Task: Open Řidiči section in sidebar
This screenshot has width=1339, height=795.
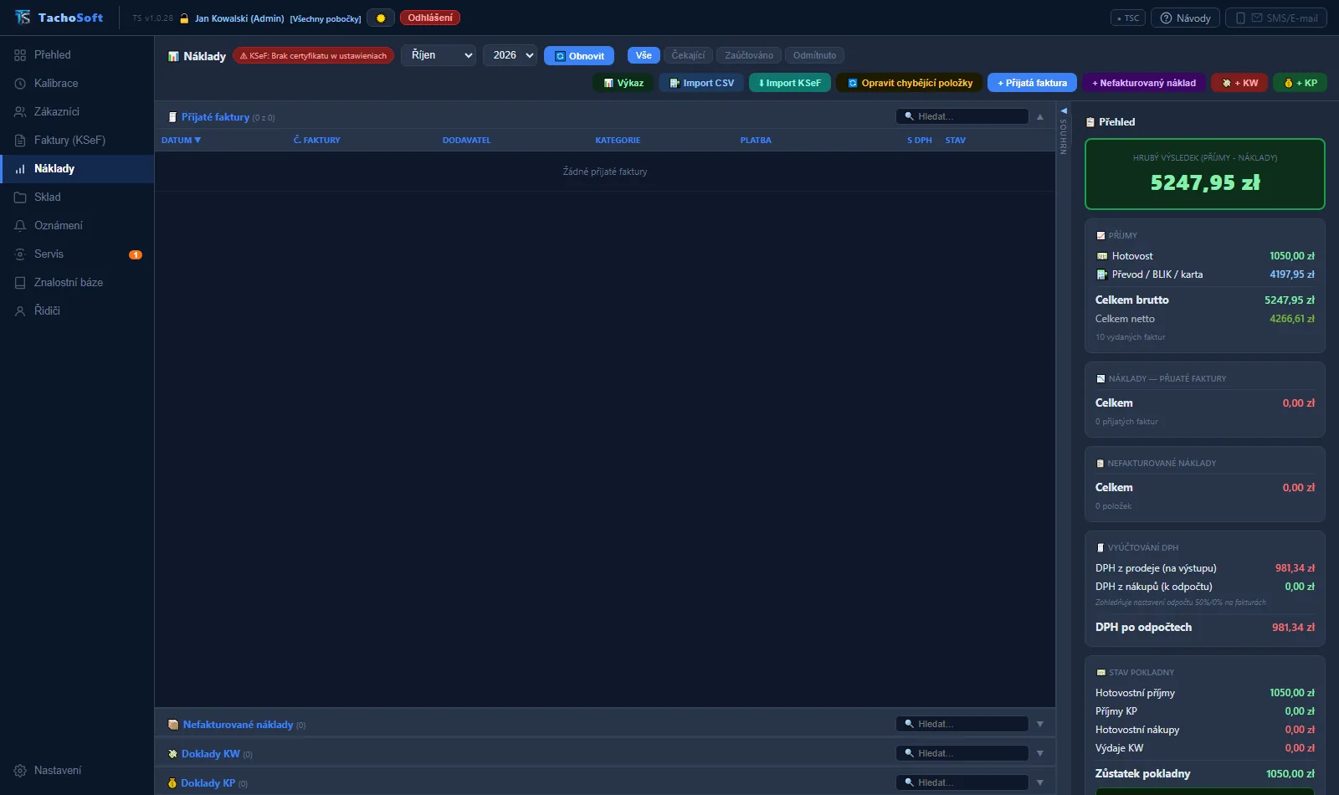Action: point(77,310)
